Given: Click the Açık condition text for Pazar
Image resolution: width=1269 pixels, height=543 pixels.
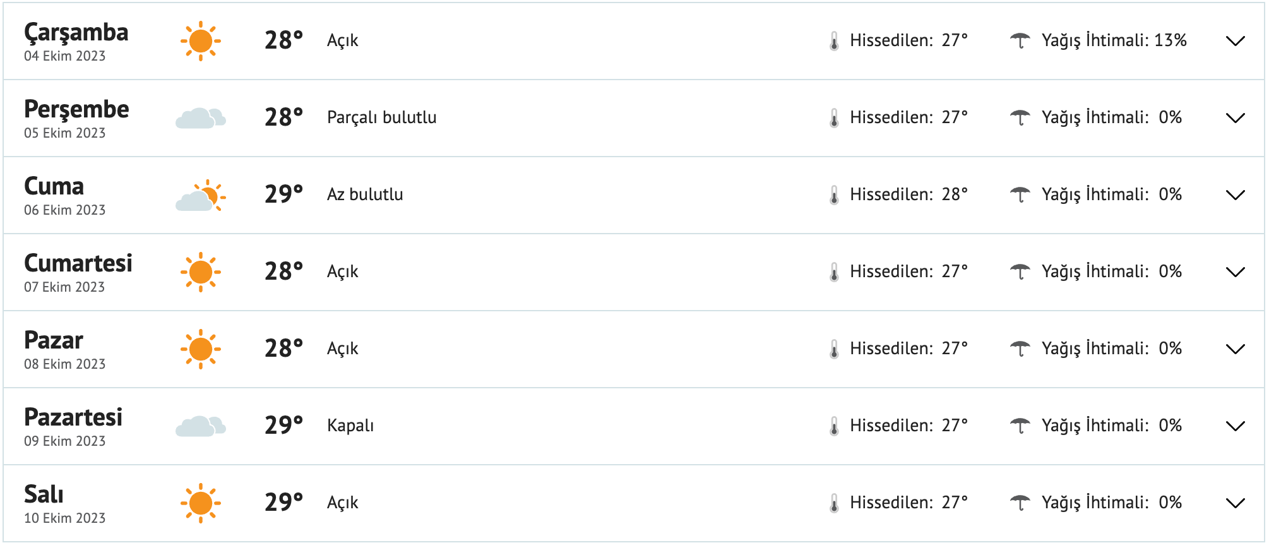Looking at the screenshot, I should 342,348.
